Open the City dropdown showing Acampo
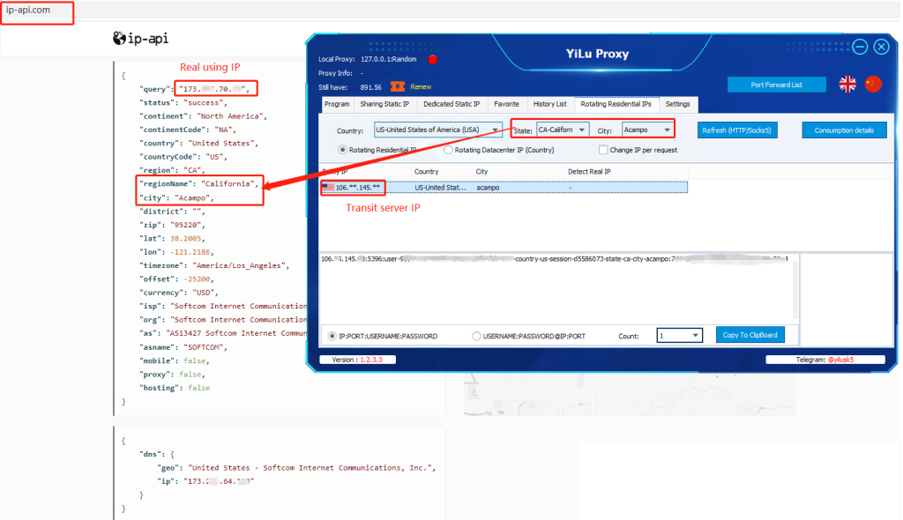Screen dimensions: 903x520 click(x=648, y=130)
